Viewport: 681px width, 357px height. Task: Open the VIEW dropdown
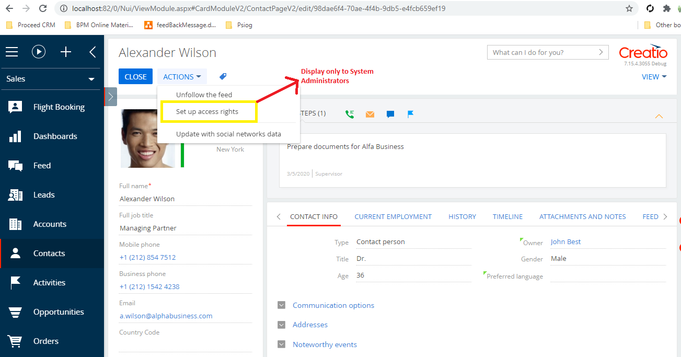coord(654,77)
